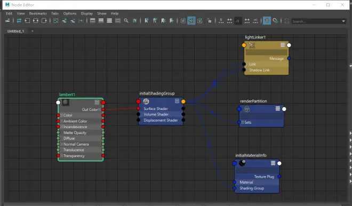Screen dimensions: 352x206
Task: Expand Normal Camera attribute on lambert1
Action: click(61, 144)
